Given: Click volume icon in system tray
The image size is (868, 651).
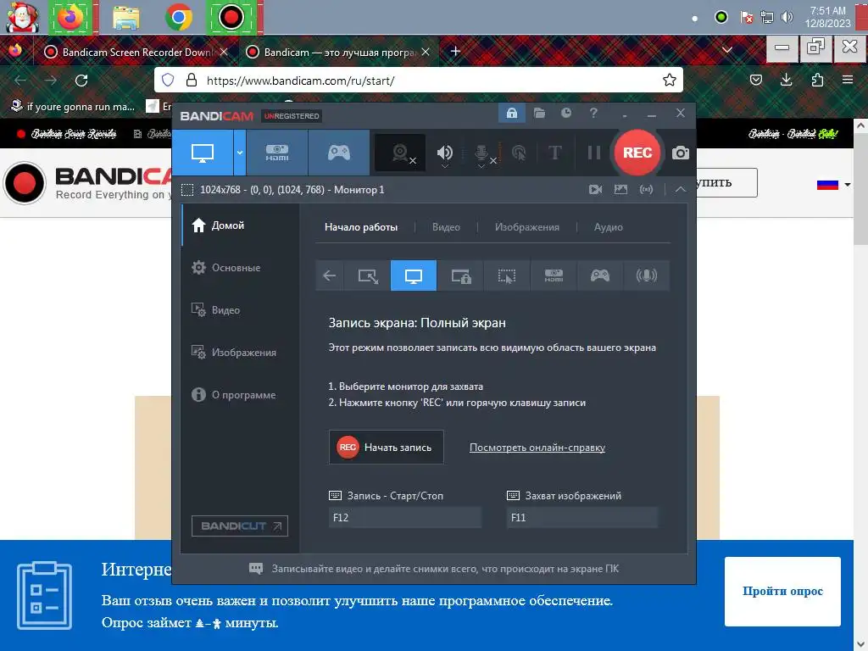Looking at the screenshot, I should (x=787, y=17).
